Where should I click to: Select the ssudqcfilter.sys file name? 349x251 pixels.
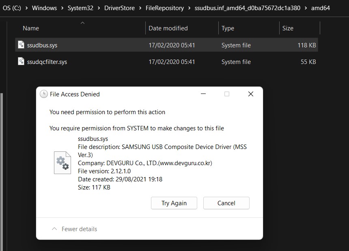point(47,62)
